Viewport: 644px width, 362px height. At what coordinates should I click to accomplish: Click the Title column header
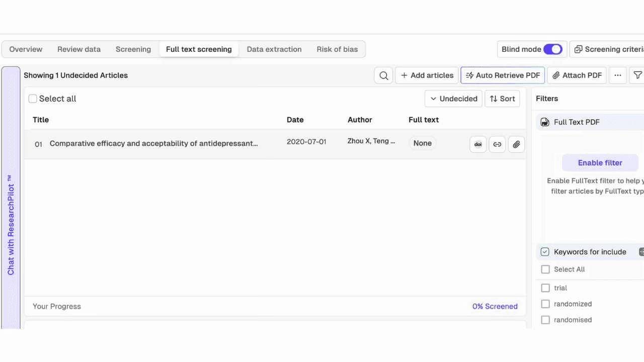coord(41,120)
